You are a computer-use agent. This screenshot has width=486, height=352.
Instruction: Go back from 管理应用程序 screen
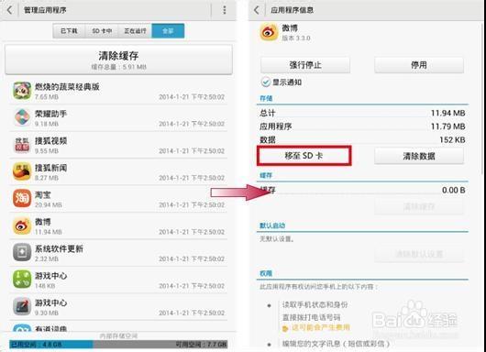click(9, 10)
